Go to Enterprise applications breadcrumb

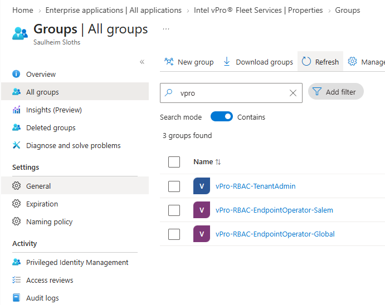click(114, 11)
